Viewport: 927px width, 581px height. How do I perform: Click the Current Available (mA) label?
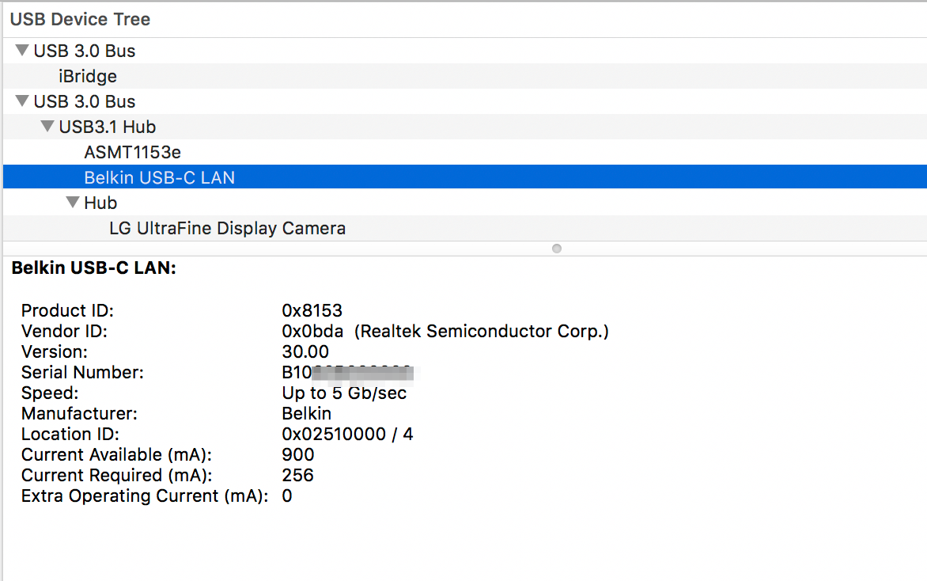(x=116, y=455)
